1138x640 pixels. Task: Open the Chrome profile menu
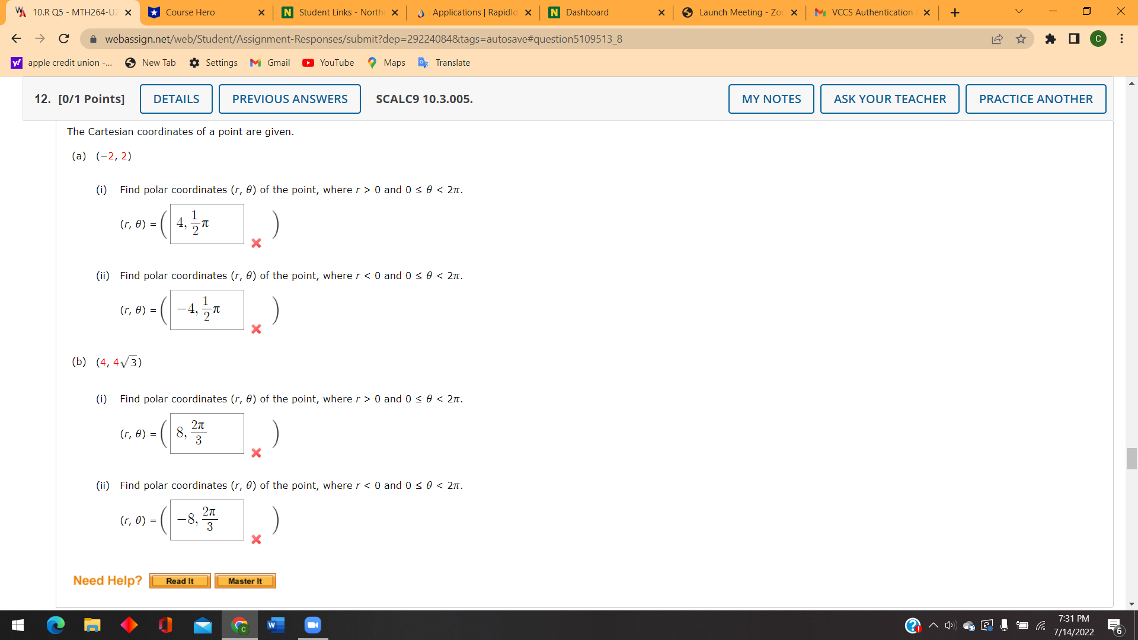tap(1098, 39)
